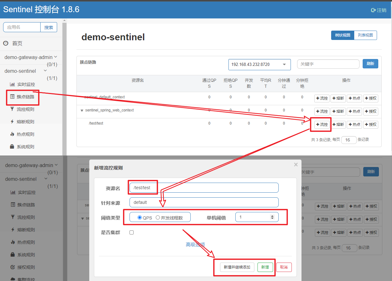Click the cloud icon beside 集群流控

click(13, 279)
